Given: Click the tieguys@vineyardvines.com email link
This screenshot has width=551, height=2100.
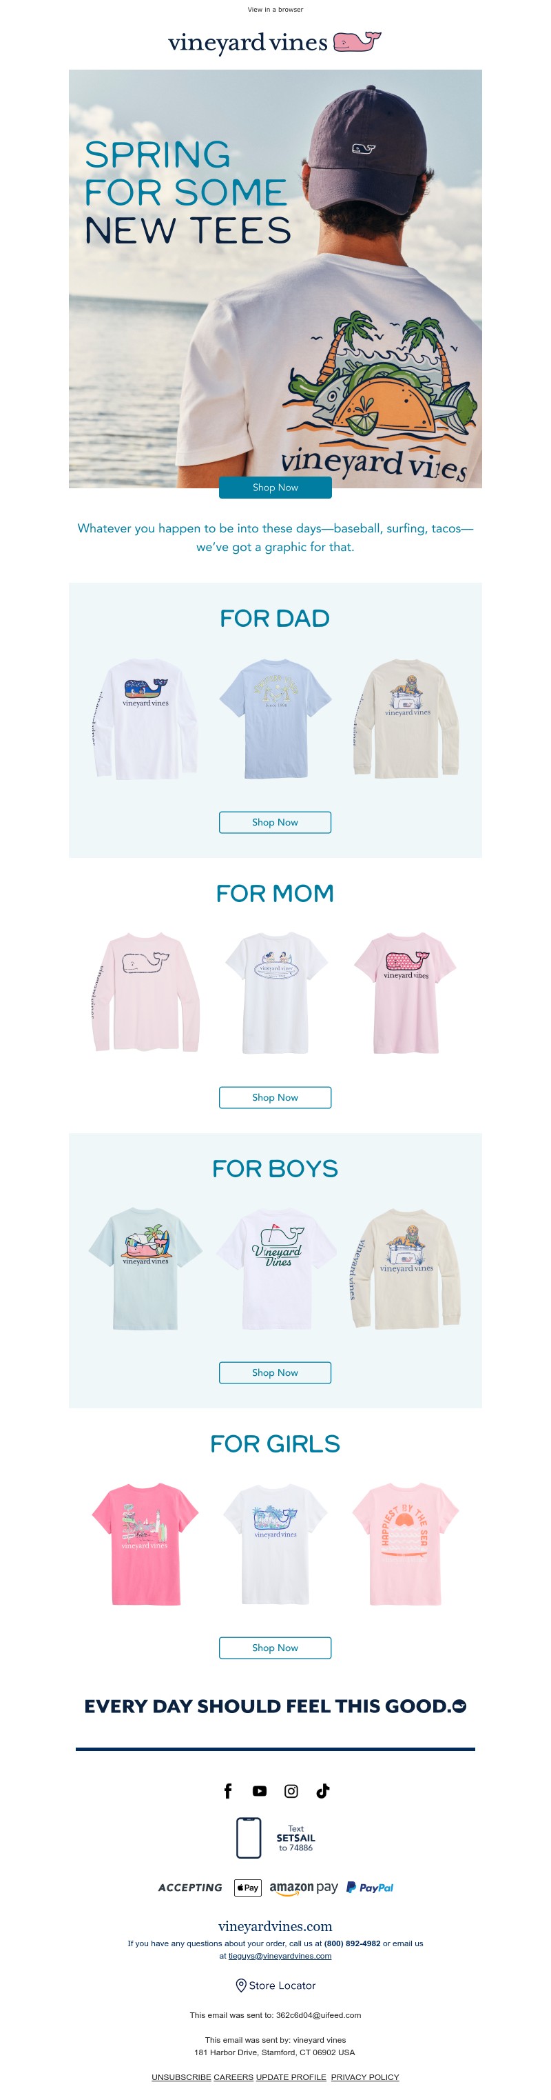Looking at the screenshot, I should click(x=280, y=1956).
